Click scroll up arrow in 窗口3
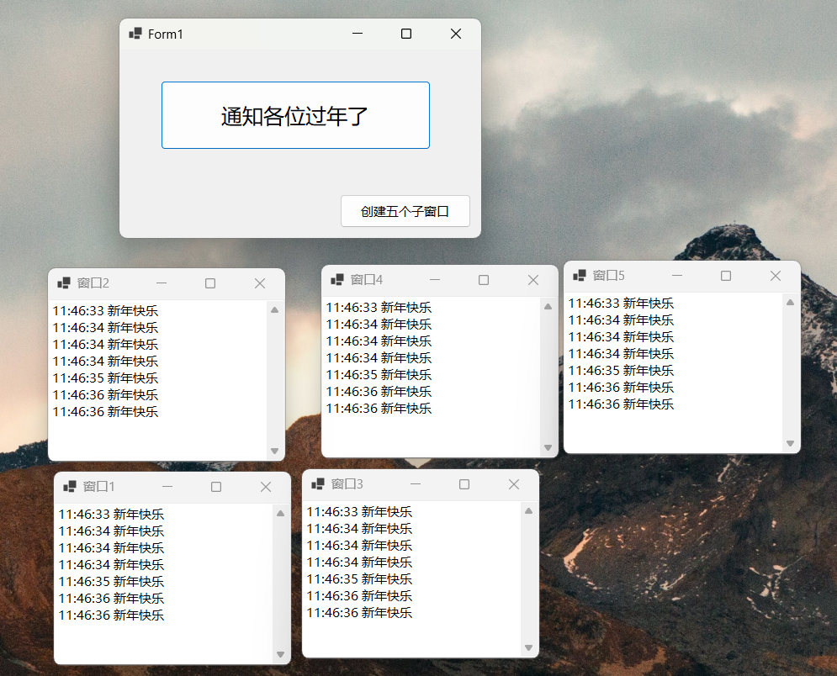 pos(528,511)
